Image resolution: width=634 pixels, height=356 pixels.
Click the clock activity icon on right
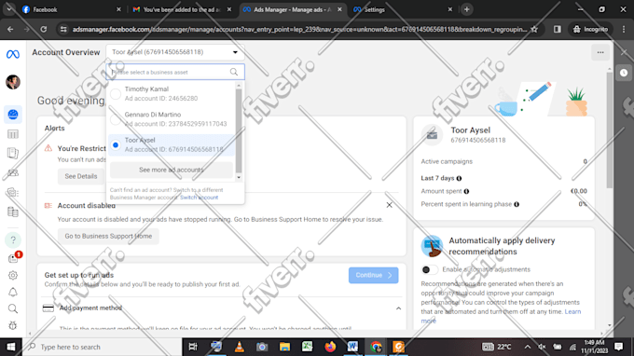(624, 73)
